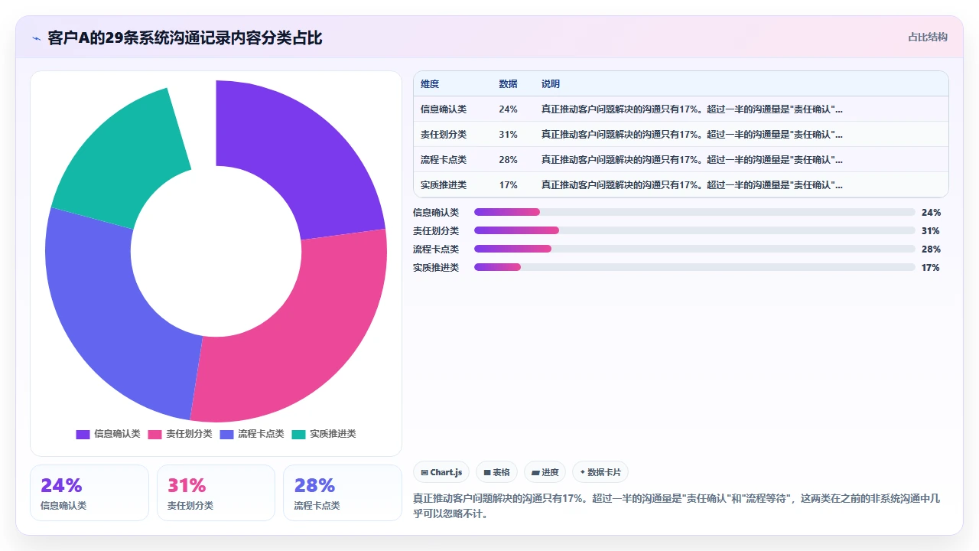Viewport: 979px width, 551px height.
Task: Click the 数据 column header
Action: tap(508, 83)
